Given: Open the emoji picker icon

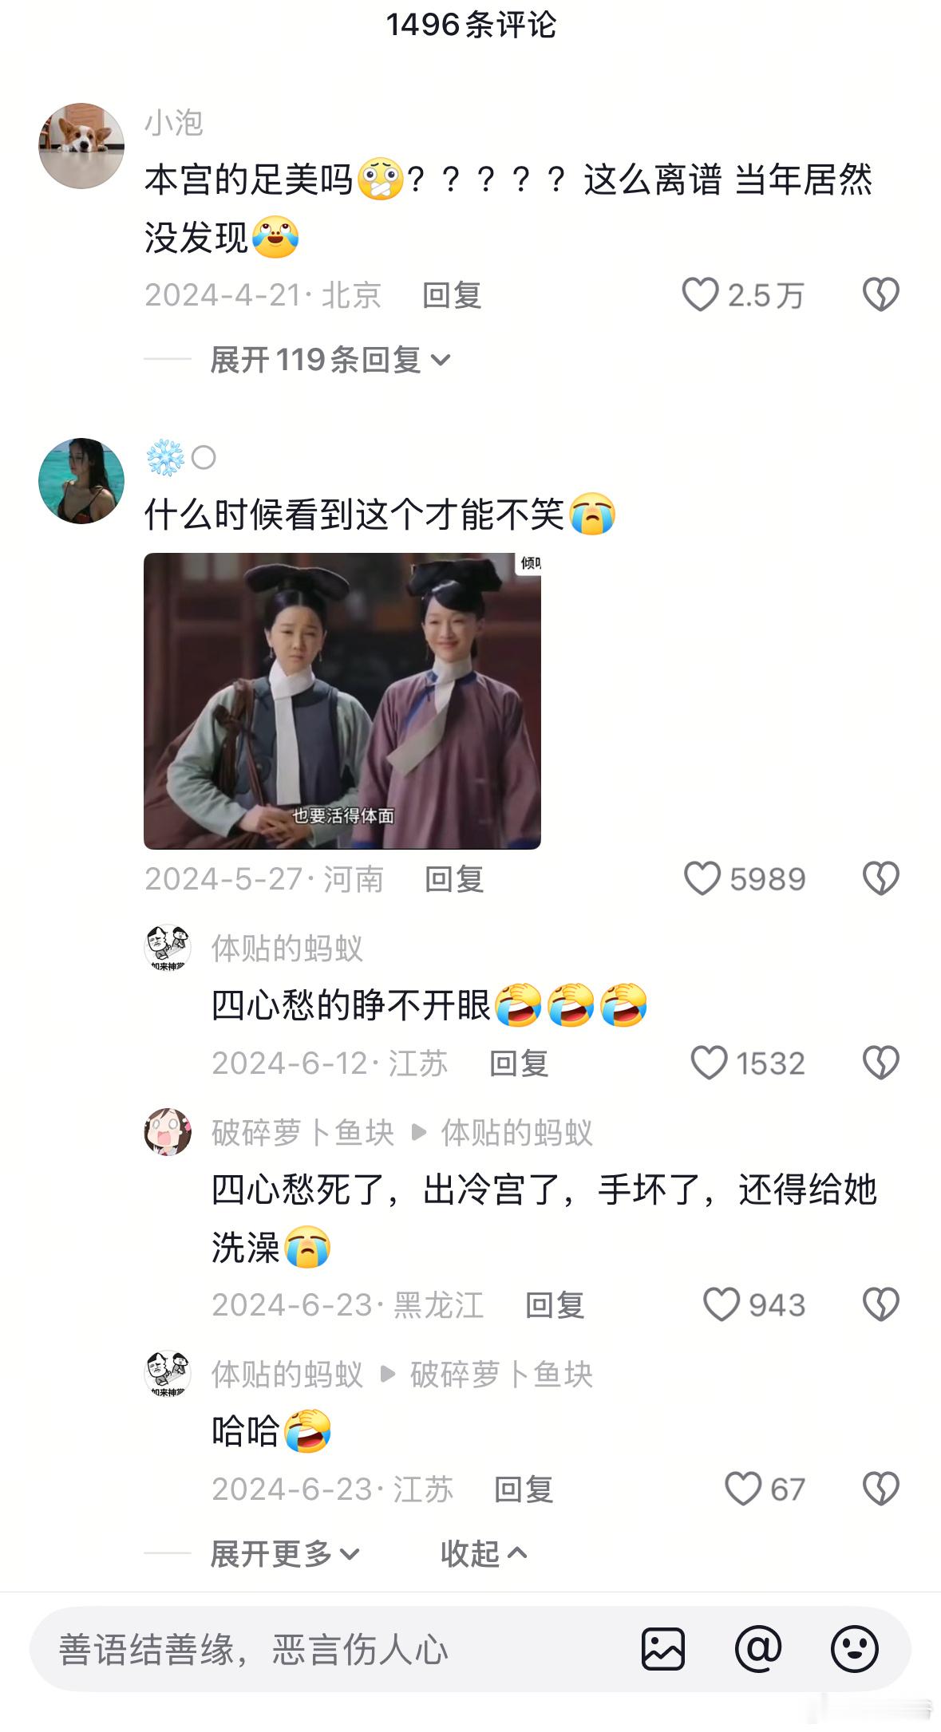Looking at the screenshot, I should pos(854,1648).
